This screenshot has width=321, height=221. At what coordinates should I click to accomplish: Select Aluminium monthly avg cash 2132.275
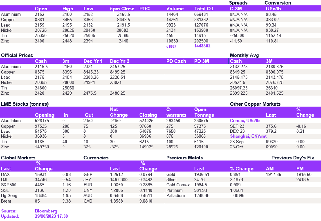(x=239, y=67)
